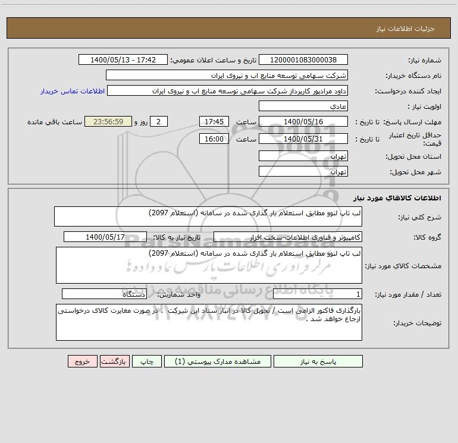The width and height of the screenshot is (458, 443).
Task: Click the unit field 'دستگاه'
Action: tap(104, 294)
